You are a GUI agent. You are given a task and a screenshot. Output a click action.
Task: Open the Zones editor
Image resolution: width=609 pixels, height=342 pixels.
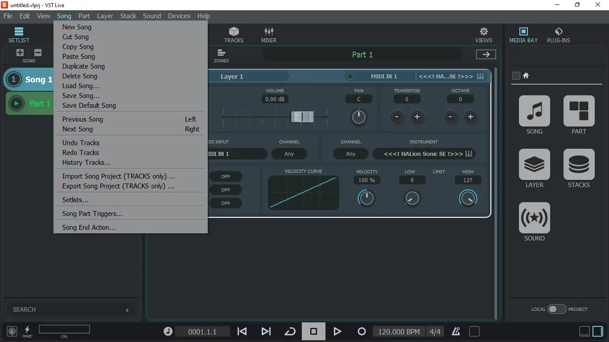tap(221, 56)
